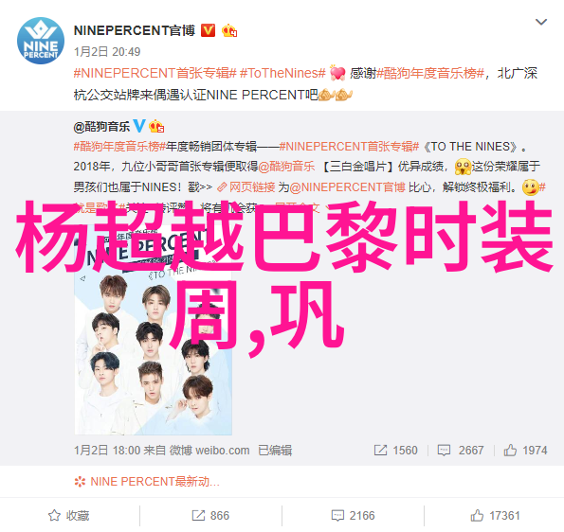Visit the @酷狗音乐 account name
Screen dimensions: 564x532
(x=101, y=127)
